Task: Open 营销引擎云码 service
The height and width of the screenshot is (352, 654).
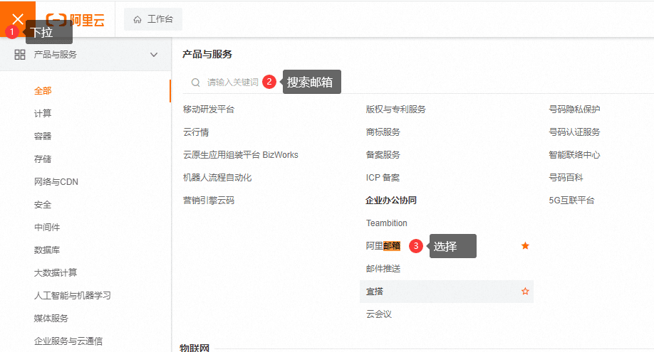Action: point(209,201)
